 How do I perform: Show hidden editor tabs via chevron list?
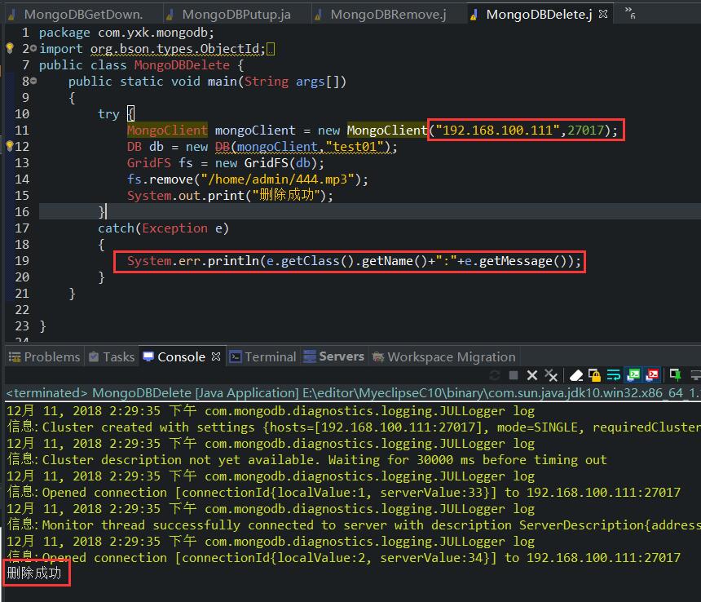[x=630, y=13]
